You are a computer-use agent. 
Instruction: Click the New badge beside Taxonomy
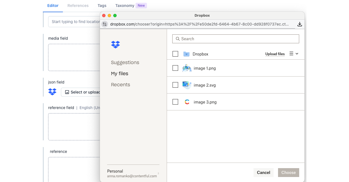(141, 6)
